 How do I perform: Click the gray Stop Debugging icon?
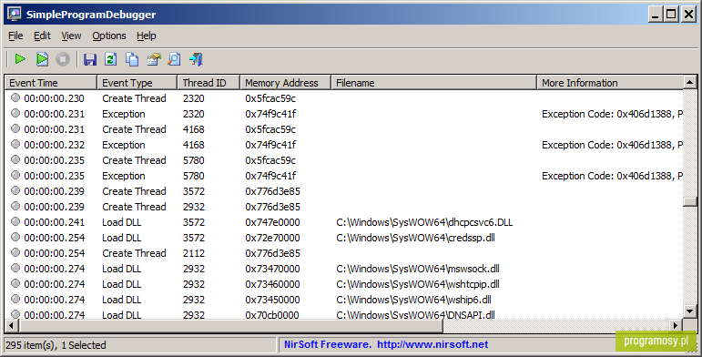tap(63, 59)
